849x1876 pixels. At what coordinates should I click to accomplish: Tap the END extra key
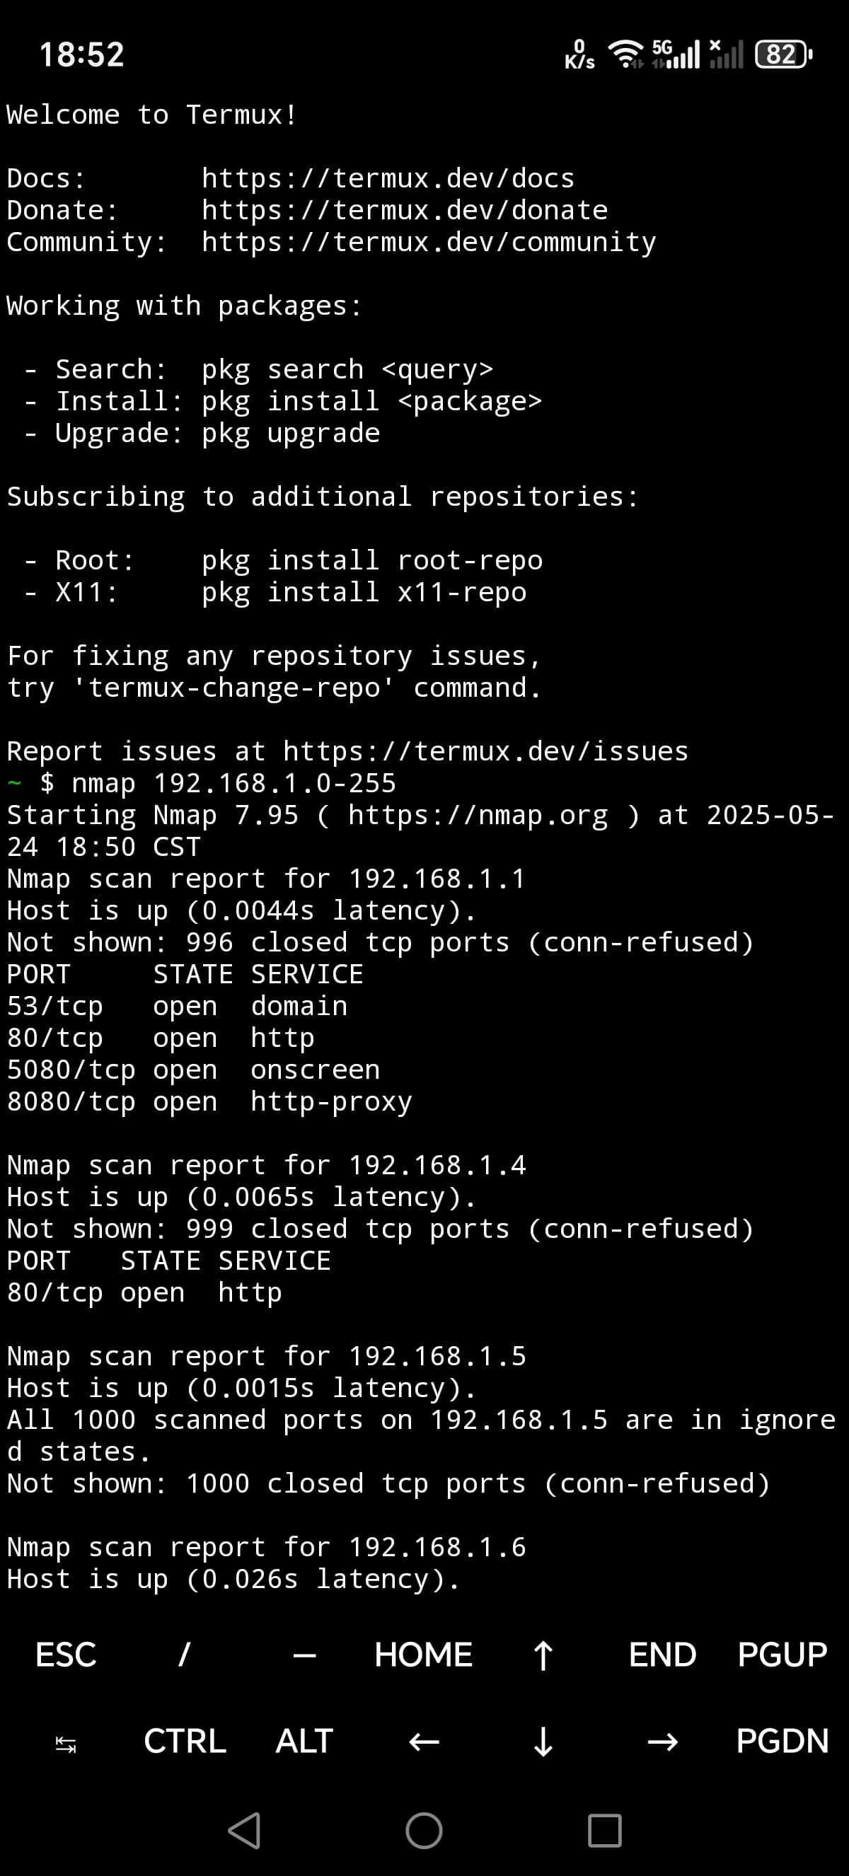[663, 1655]
